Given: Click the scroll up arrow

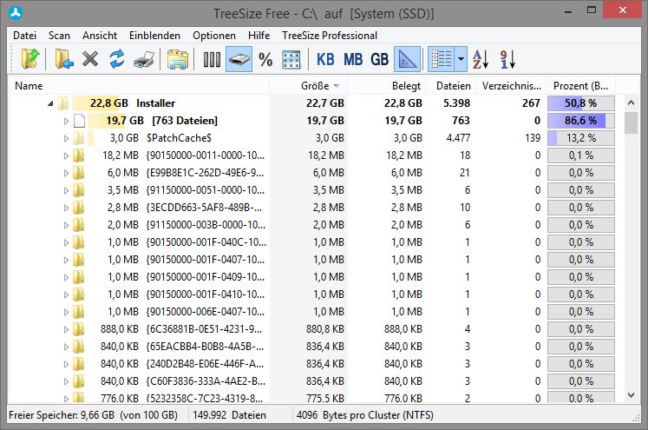Looking at the screenshot, I should [x=631, y=103].
